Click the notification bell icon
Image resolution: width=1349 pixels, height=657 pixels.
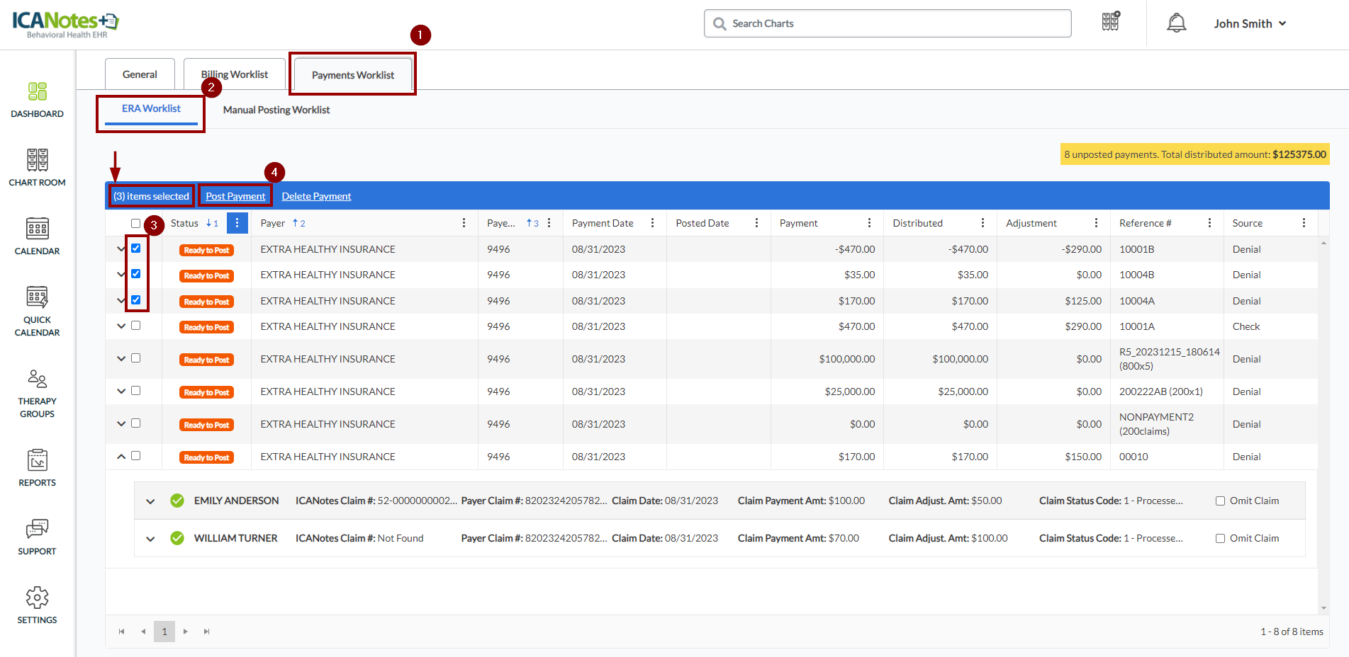tap(1176, 23)
